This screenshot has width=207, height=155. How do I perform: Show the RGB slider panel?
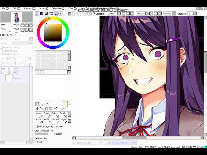tap(42, 14)
